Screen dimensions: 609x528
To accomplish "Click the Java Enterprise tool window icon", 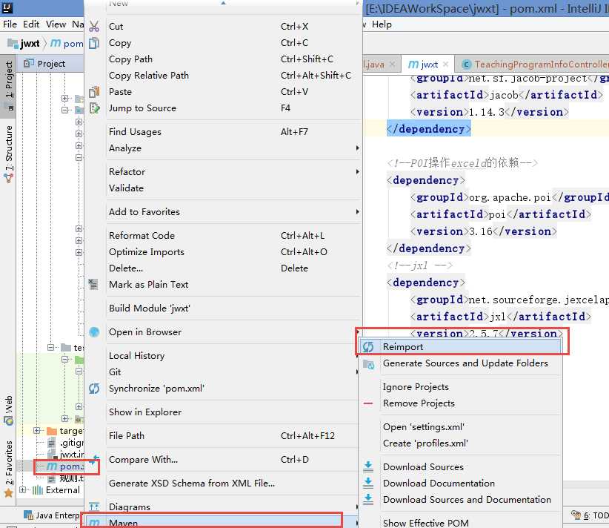I will click(x=28, y=515).
